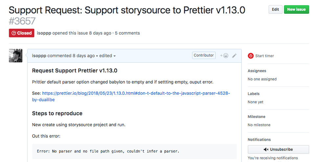322x162 pixels.
Task: Click the red Start timer power icon
Action: tap(251, 56)
